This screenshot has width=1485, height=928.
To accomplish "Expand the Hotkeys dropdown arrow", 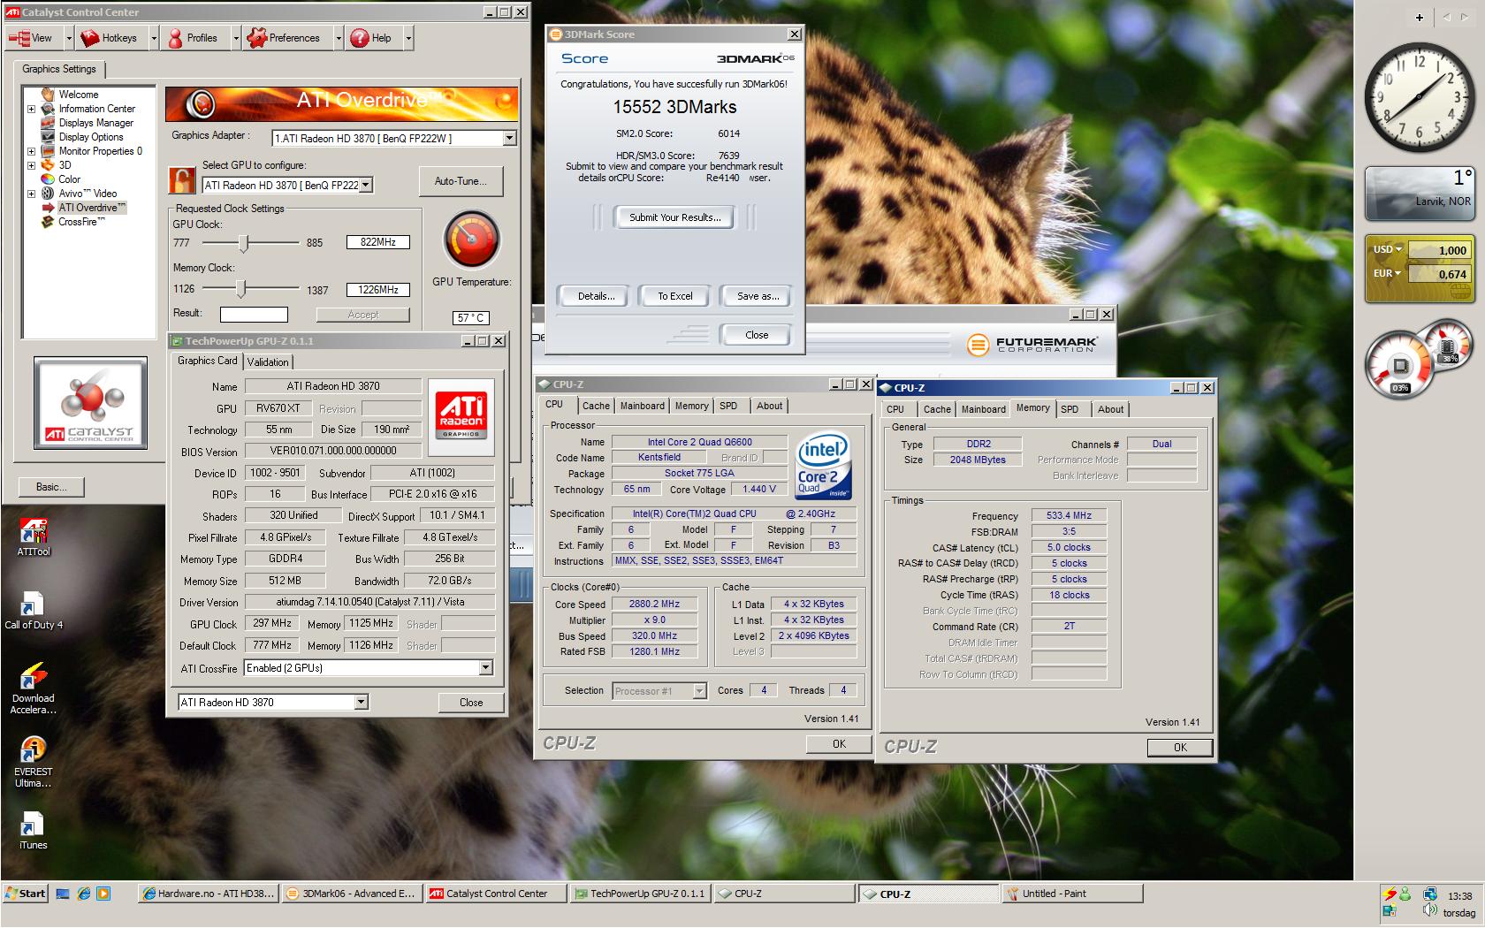I will click(x=153, y=38).
